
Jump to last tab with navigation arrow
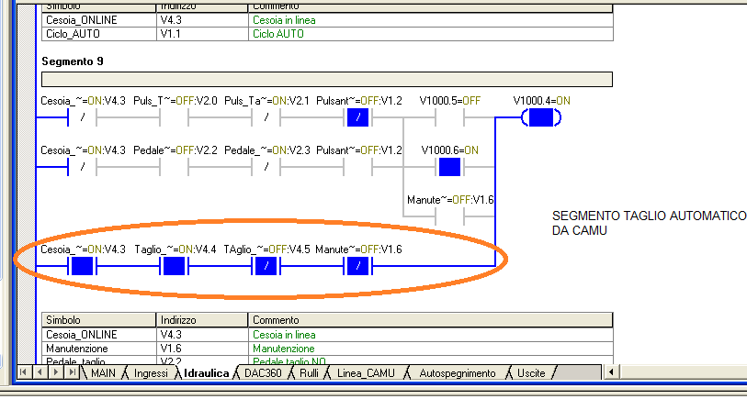pyautogui.click(x=72, y=371)
